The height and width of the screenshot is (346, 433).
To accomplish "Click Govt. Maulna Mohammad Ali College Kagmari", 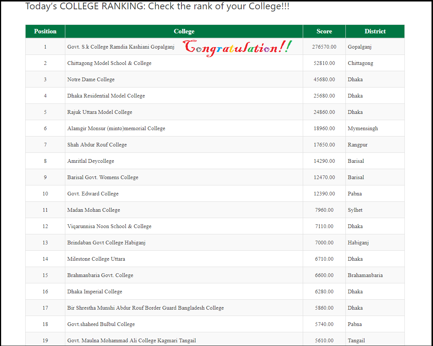I will click(x=131, y=340).
